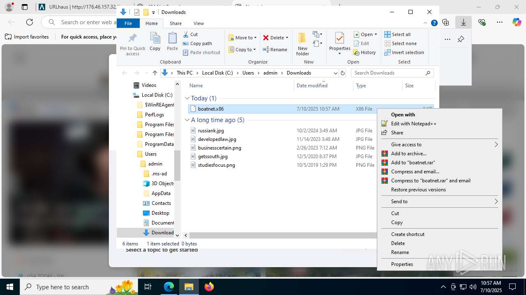Choose Add to "boatnet.rar" option

pyautogui.click(x=439, y=163)
